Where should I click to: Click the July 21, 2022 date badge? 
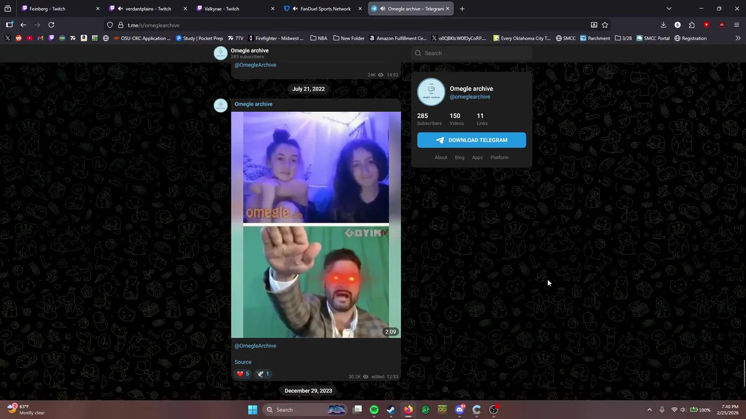(308, 89)
